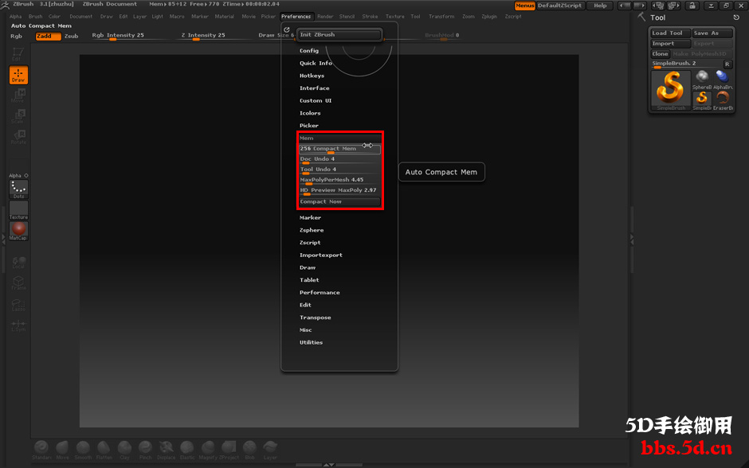This screenshot has width=749, height=468.
Task: Open the Stencil menu
Action: pos(347,16)
